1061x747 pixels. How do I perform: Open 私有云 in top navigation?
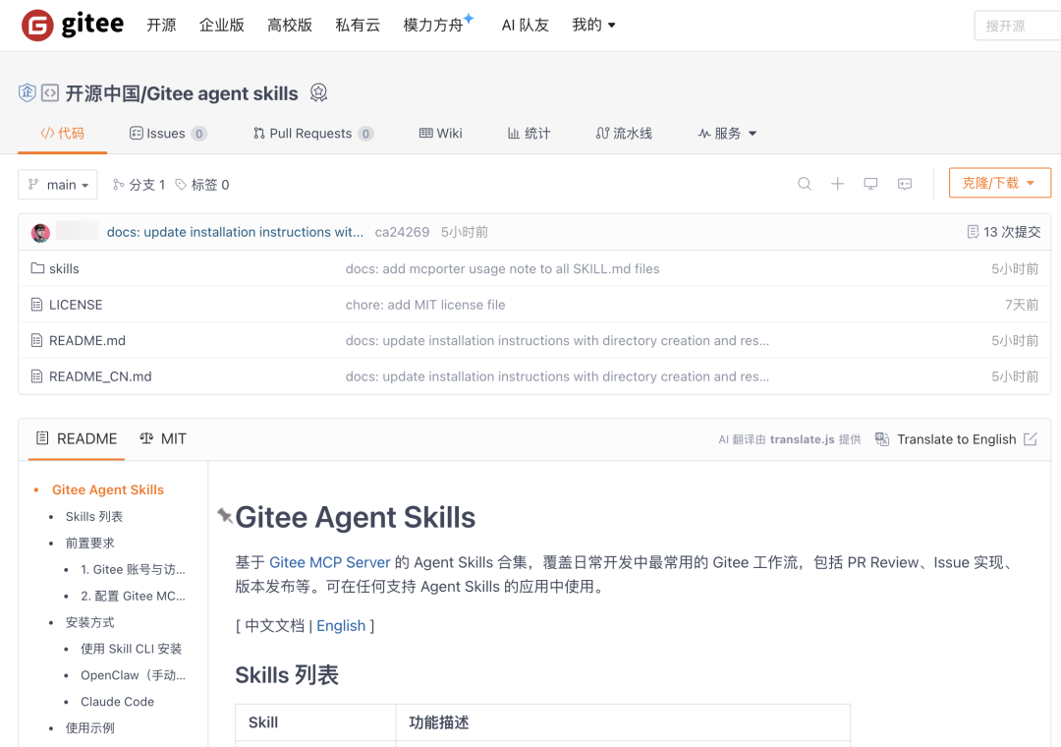[x=358, y=25]
